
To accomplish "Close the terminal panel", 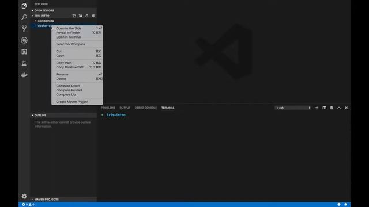I will pyautogui.click(x=346, y=108).
